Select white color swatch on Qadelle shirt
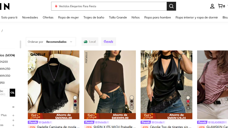The width and height of the screenshot is (228, 128). 75,98
